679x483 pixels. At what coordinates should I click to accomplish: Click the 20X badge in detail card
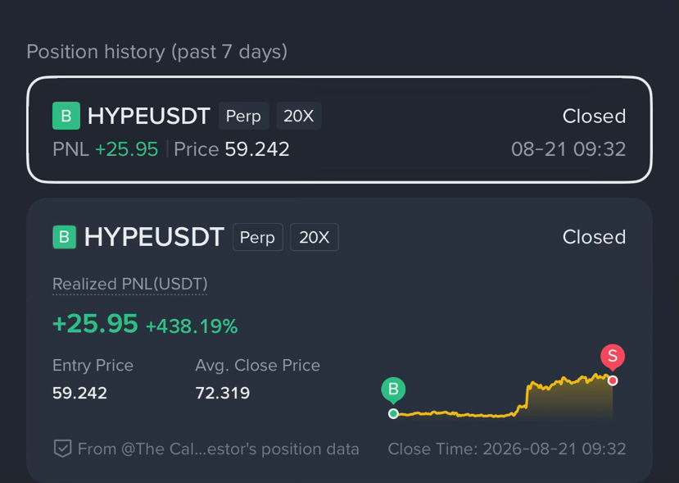click(x=315, y=237)
